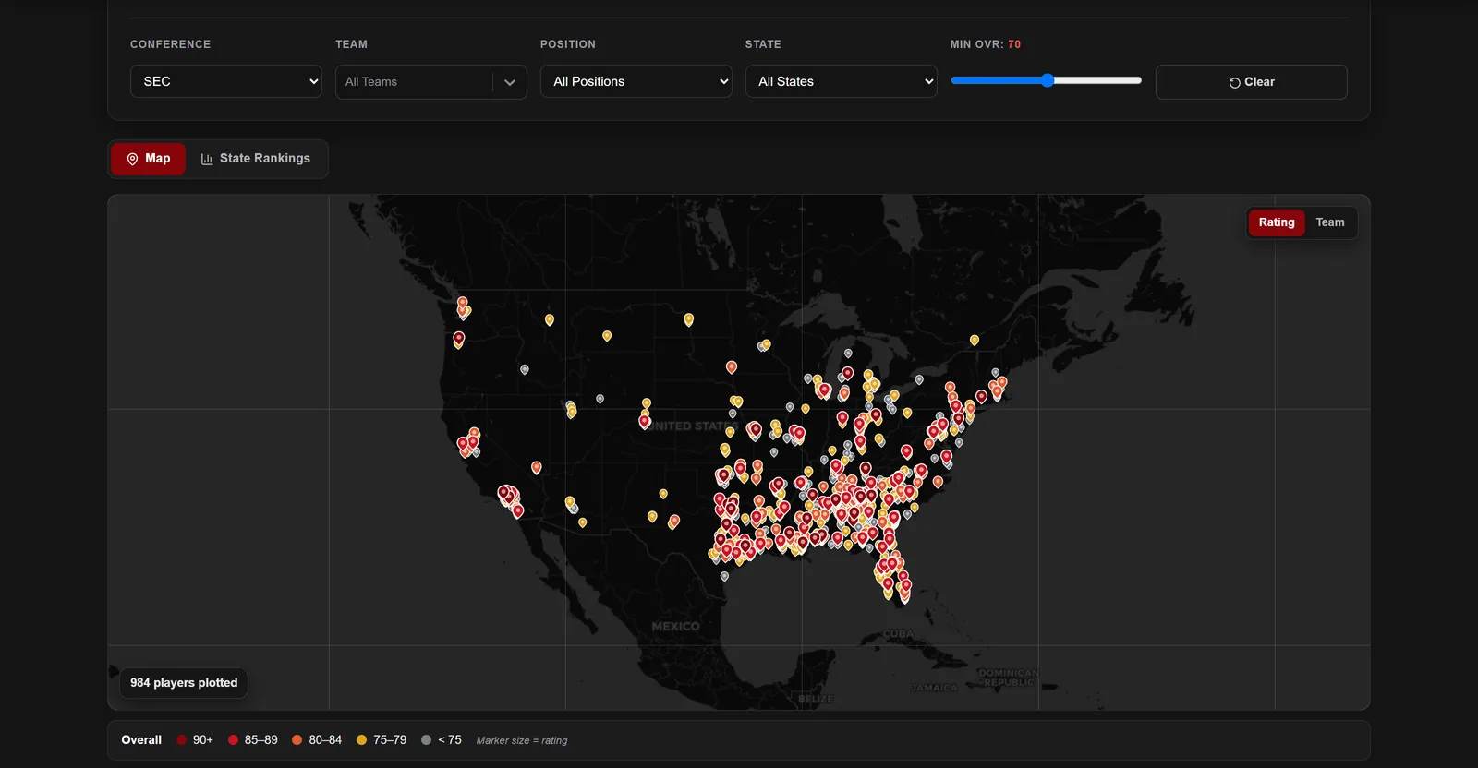Click the gray marker in Wyoming
The height and width of the screenshot is (768, 1478).
click(x=600, y=399)
